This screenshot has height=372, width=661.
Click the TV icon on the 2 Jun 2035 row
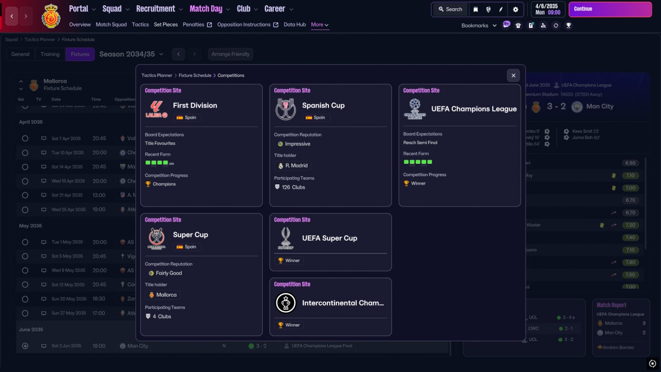point(44,346)
